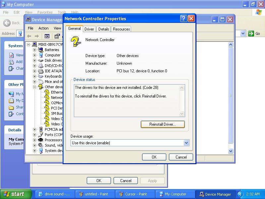Switch to the Driver tab

coord(89,29)
